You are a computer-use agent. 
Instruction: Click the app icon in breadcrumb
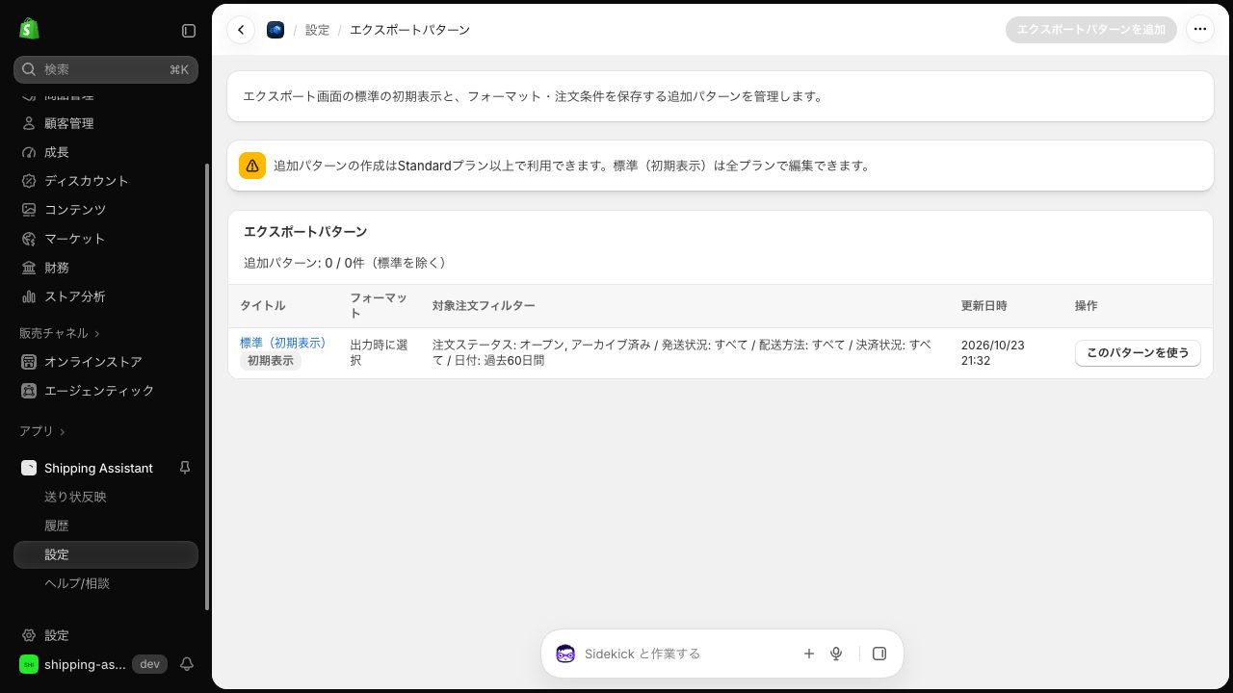click(275, 30)
